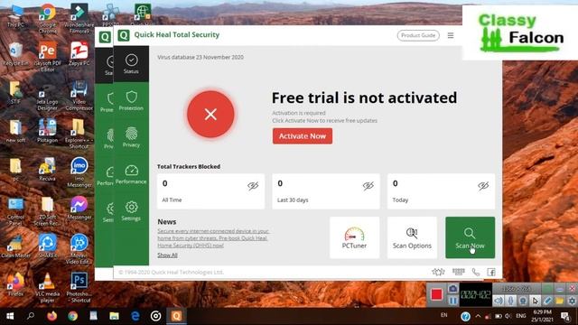Click the Last 30 days trackers eye icon
This screenshot has height=325, width=578.
pos(368,186)
